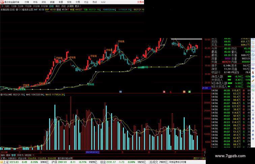Open the 资金分布 tab
The image size is (255, 164).
click(22, 158)
